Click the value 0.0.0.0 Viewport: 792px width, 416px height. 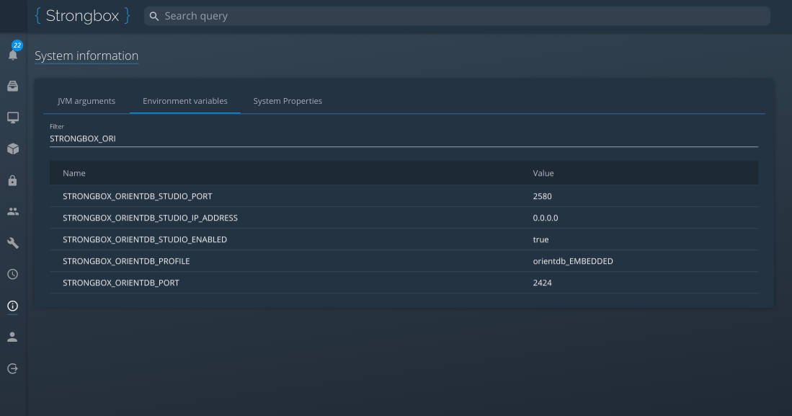click(x=545, y=218)
